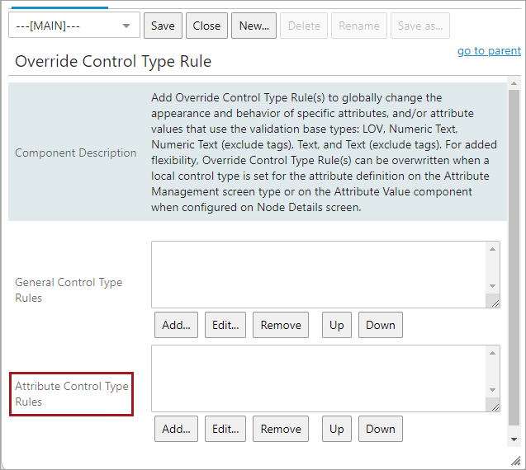Viewport: 526px width, 470px height.
Task: Open the ---[MAIN]--- dropdown
Action: (74, 26)
